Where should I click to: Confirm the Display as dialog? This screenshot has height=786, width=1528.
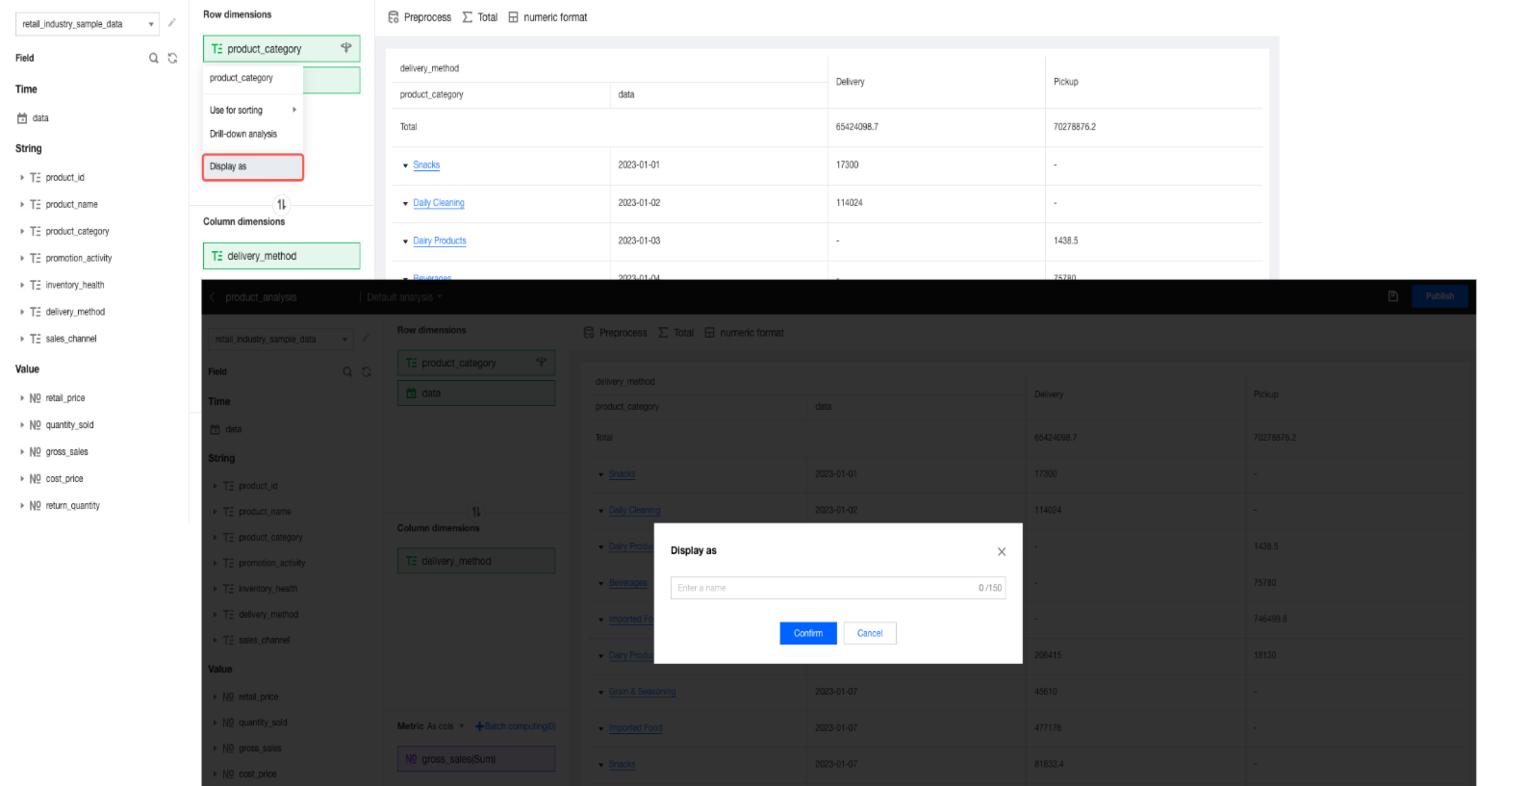pos(808,633)
